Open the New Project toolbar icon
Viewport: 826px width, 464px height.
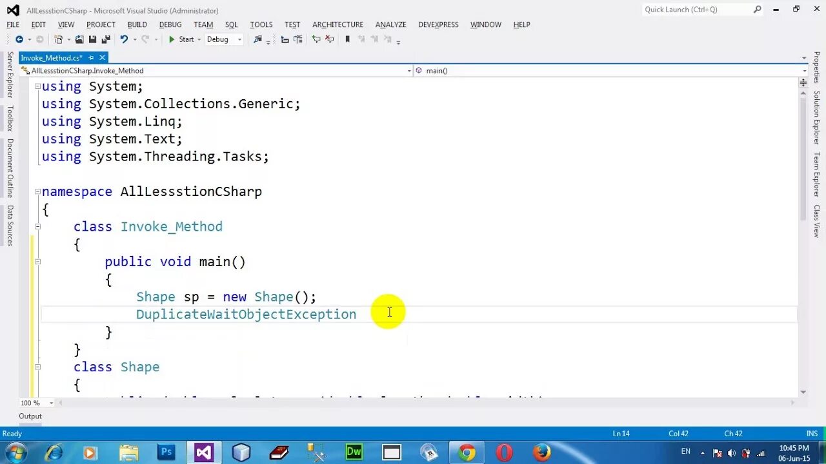59,39
